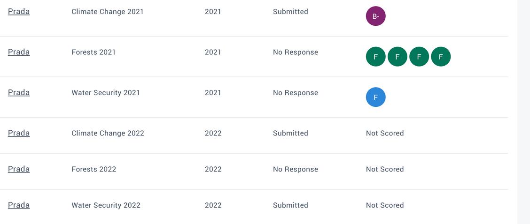Click the first green F forests badge
530x224 pixels.
coord(375,57)
